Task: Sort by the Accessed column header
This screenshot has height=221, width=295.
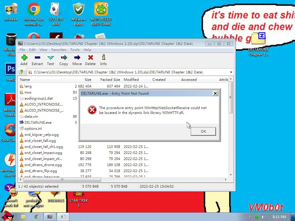Action: click(194, 79)
